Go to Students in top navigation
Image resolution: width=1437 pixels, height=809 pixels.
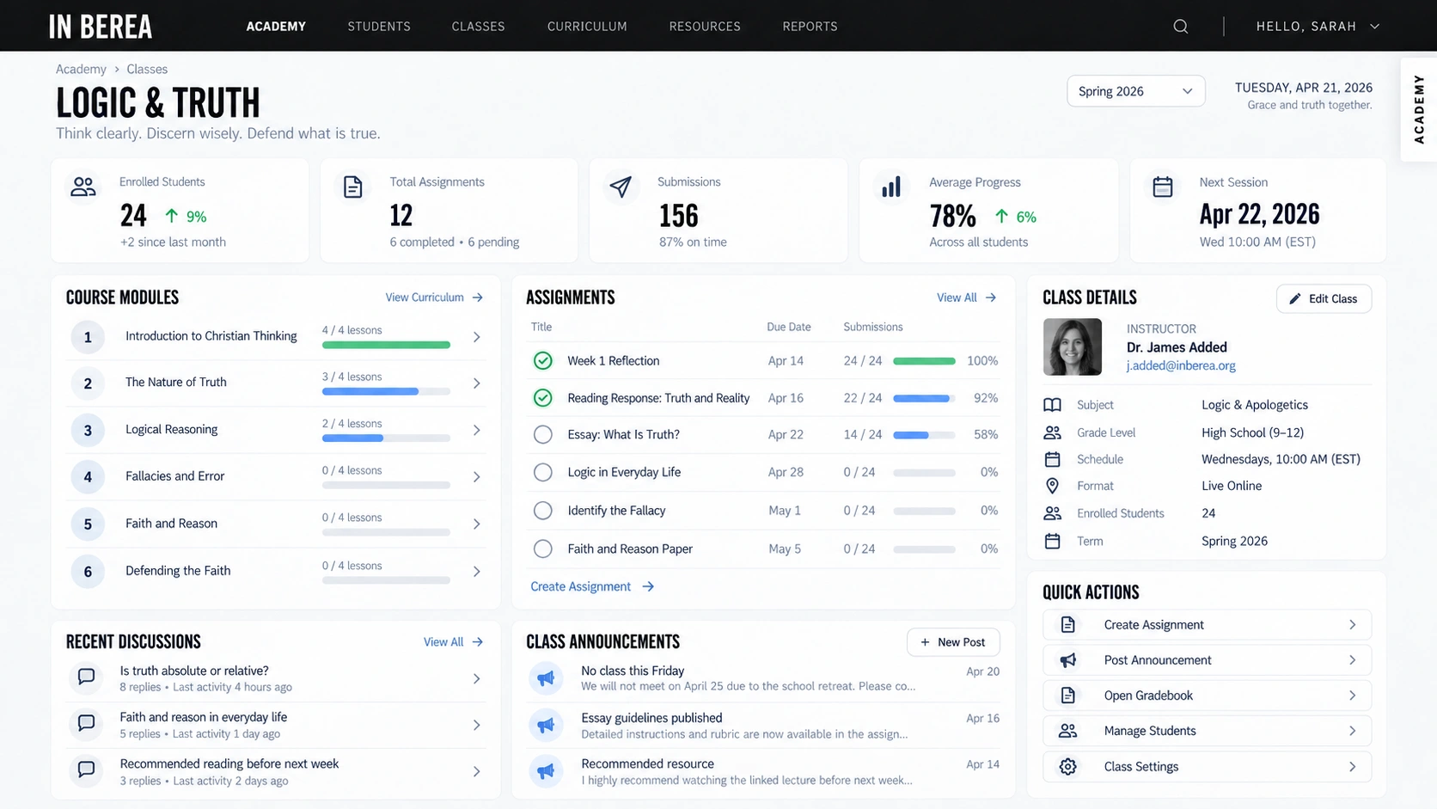point(379,27)
